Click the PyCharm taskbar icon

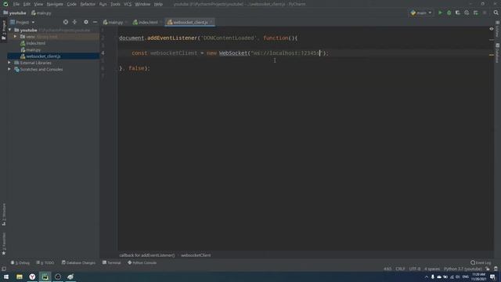pyautogui.click(x=45, y=277)
